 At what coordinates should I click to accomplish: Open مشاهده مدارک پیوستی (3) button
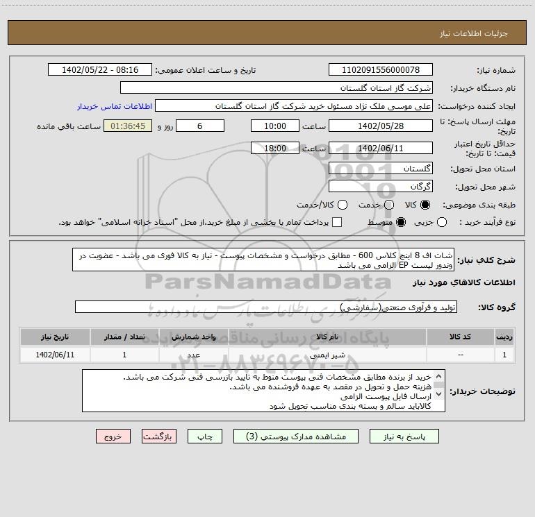[296, 437]
